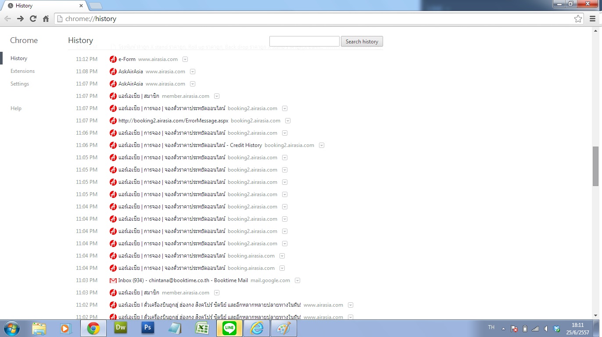
Task: Click the "11:08 PM" timestamp
Action: click(x=86, y=72)
